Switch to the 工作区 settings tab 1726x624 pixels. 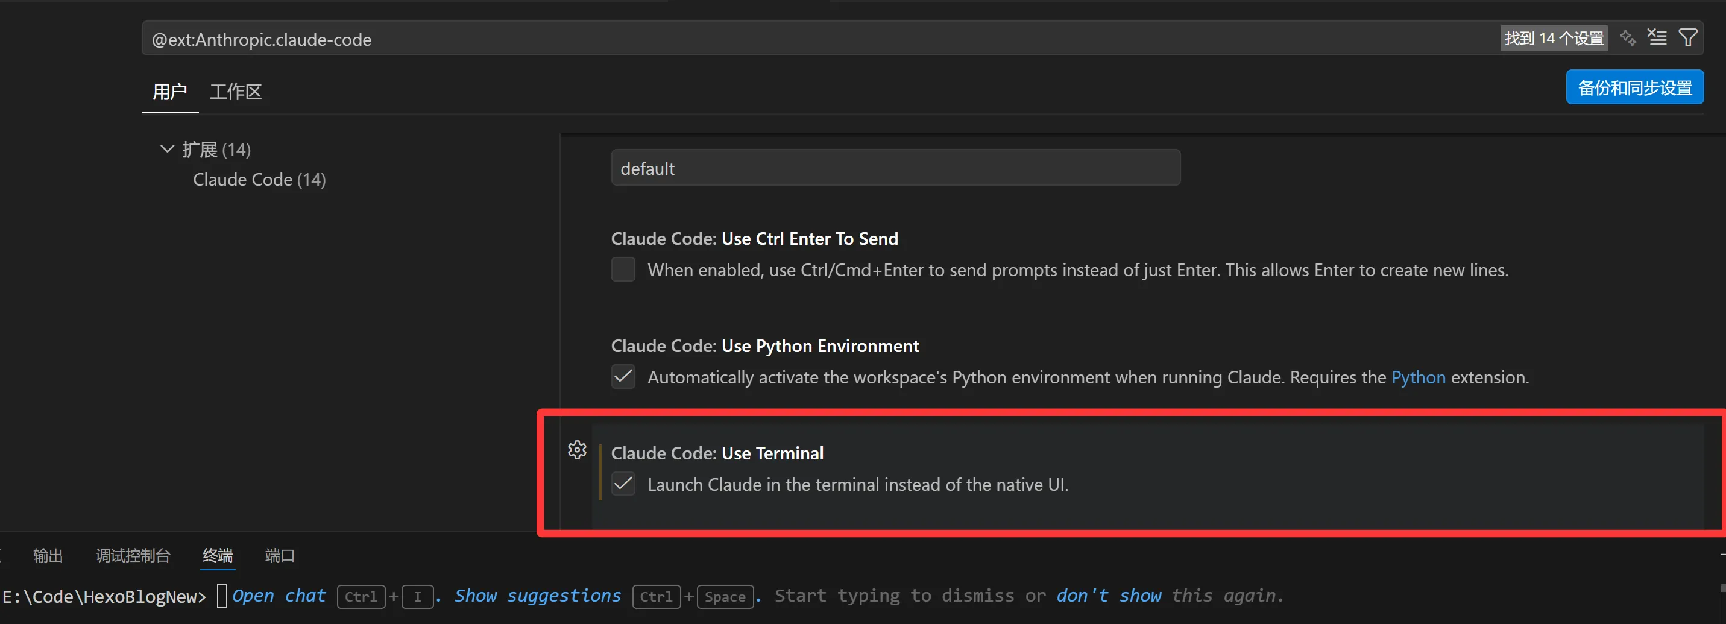pos(235,92)
